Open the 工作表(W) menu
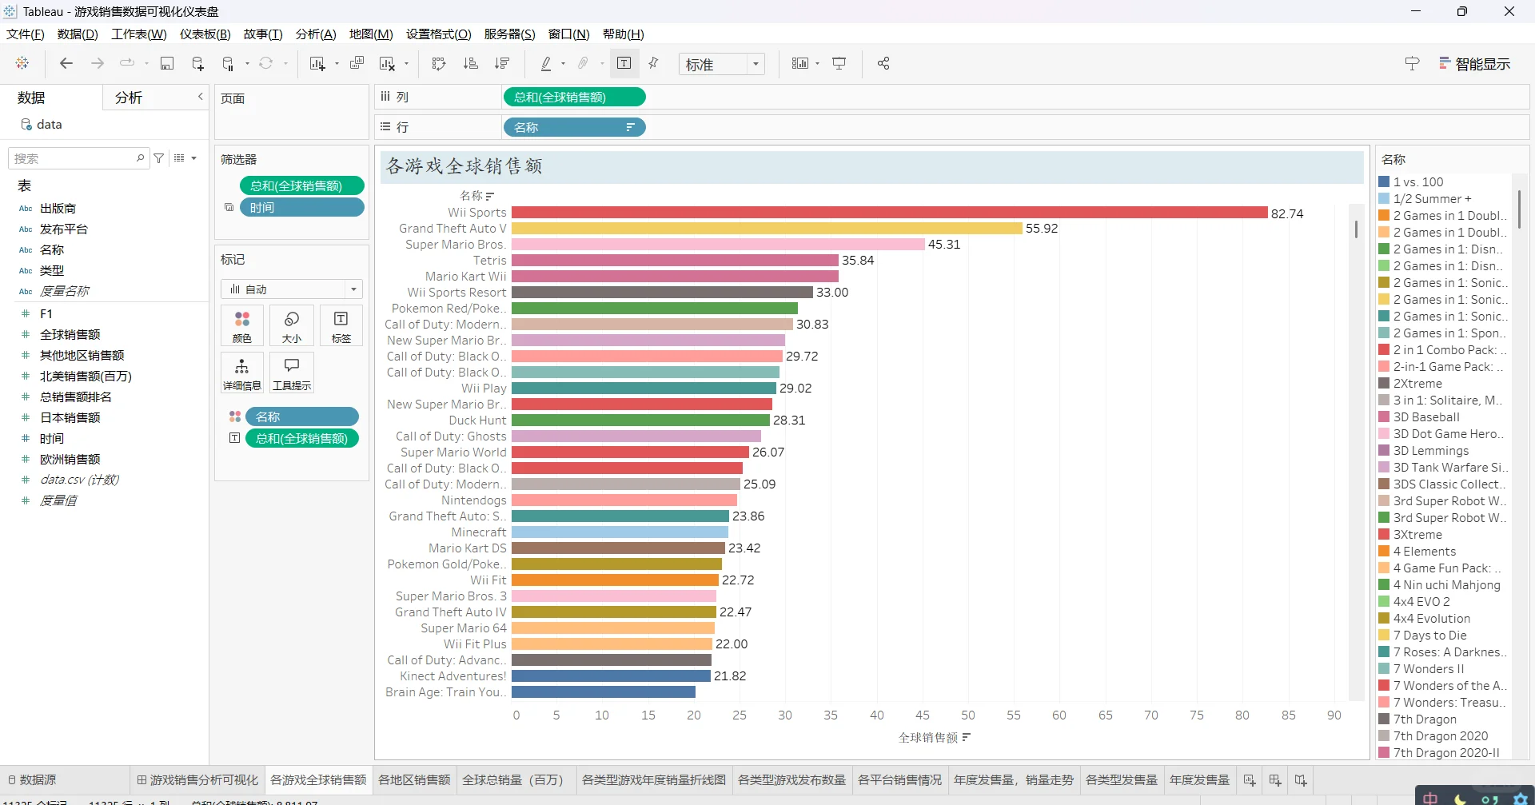Screen dimensions: 1535x805 pos(139,34)
